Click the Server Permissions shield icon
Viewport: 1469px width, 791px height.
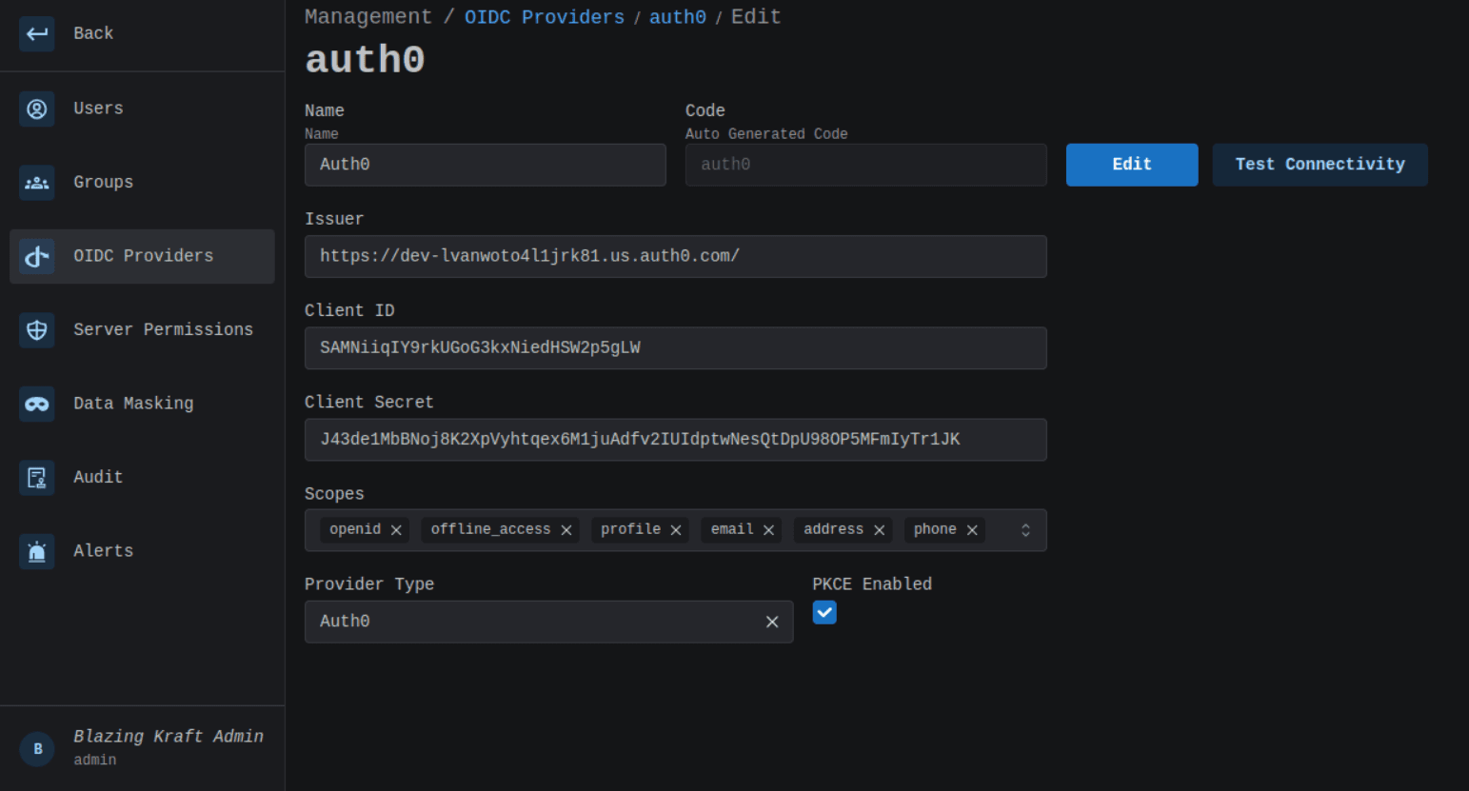click(x=37, y=330)
